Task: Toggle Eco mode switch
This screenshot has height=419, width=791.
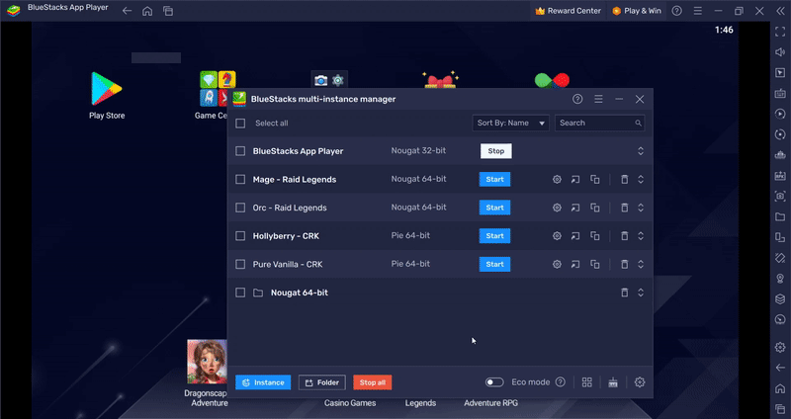Action: click(x=494, y=382)
